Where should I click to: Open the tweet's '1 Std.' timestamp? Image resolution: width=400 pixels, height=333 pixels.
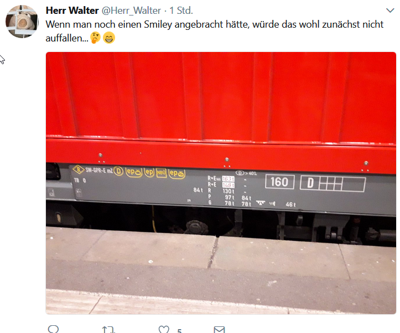(x=181, y=11)
